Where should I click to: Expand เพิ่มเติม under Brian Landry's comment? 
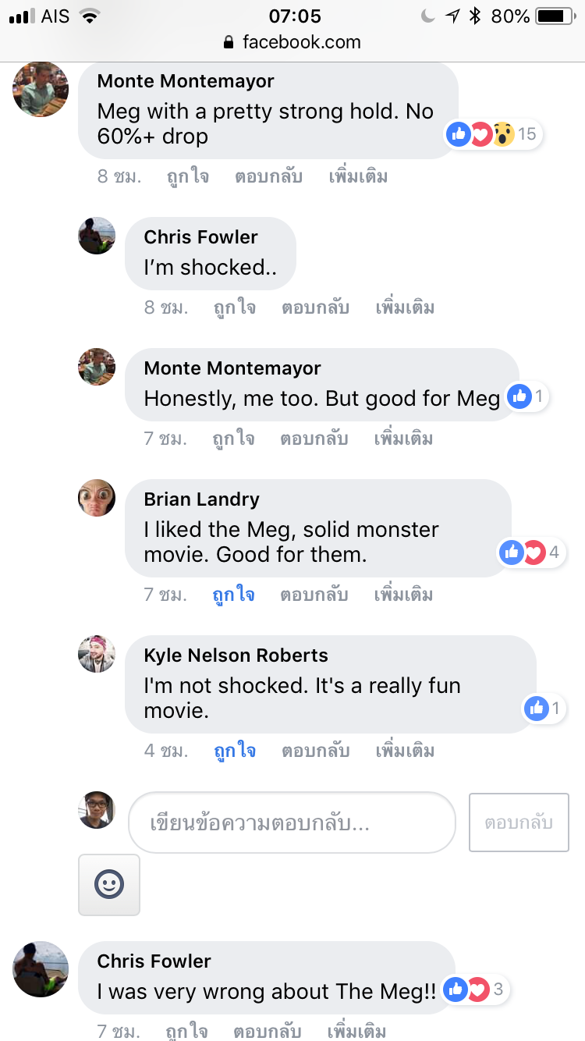coord(403,595)
